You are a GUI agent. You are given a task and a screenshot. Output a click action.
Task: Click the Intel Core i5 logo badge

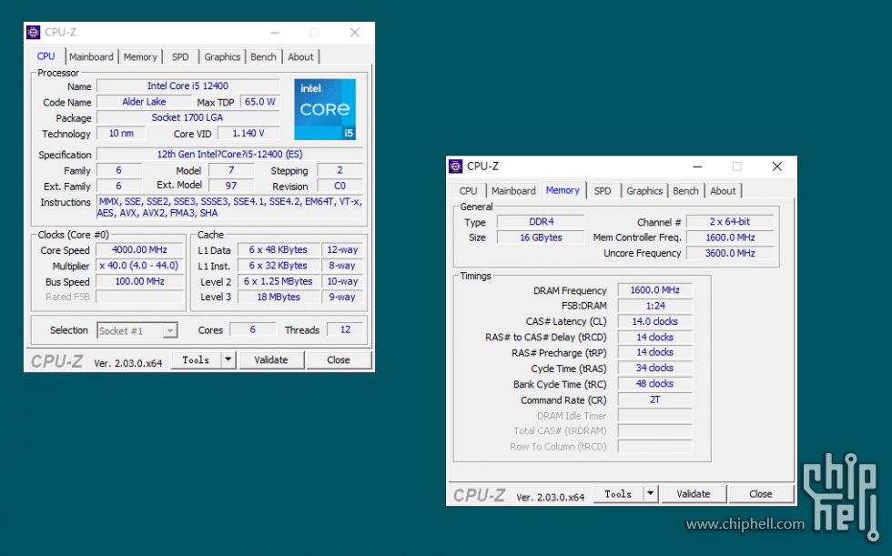point(325,109)
